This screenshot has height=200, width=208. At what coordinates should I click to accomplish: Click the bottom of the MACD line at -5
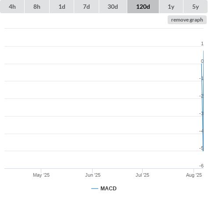(203, 150)
